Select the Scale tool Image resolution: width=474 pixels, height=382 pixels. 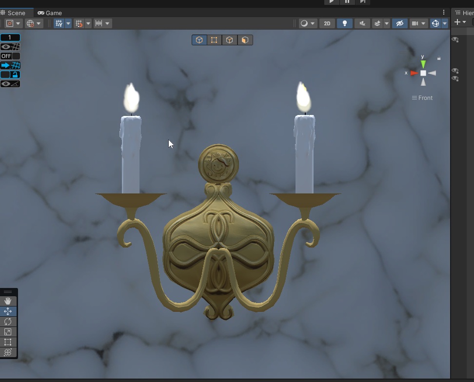click(8, 332)
